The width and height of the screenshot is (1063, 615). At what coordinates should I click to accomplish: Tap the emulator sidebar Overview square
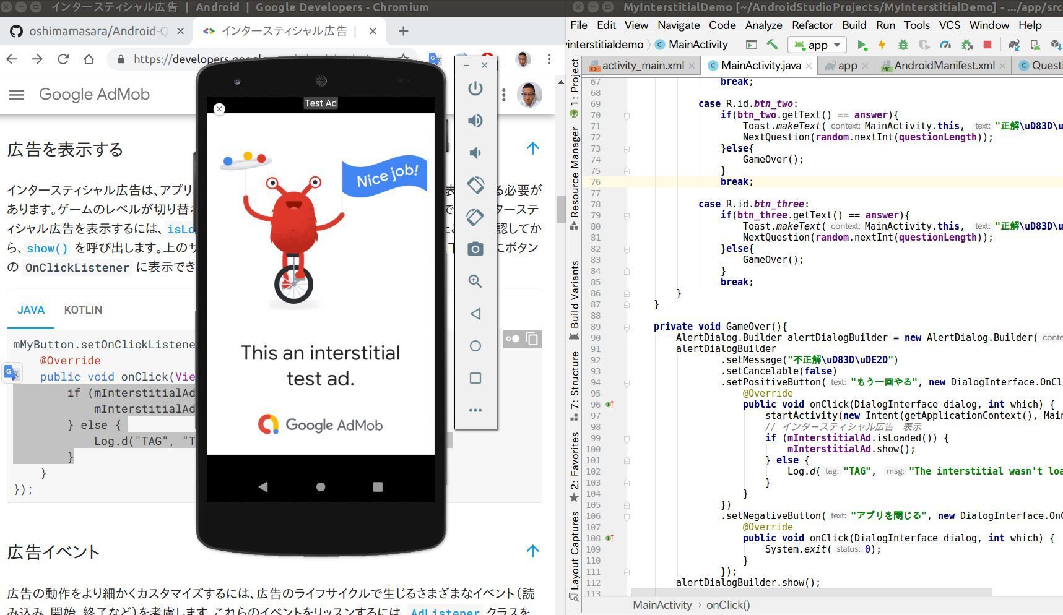click(475, 378)
